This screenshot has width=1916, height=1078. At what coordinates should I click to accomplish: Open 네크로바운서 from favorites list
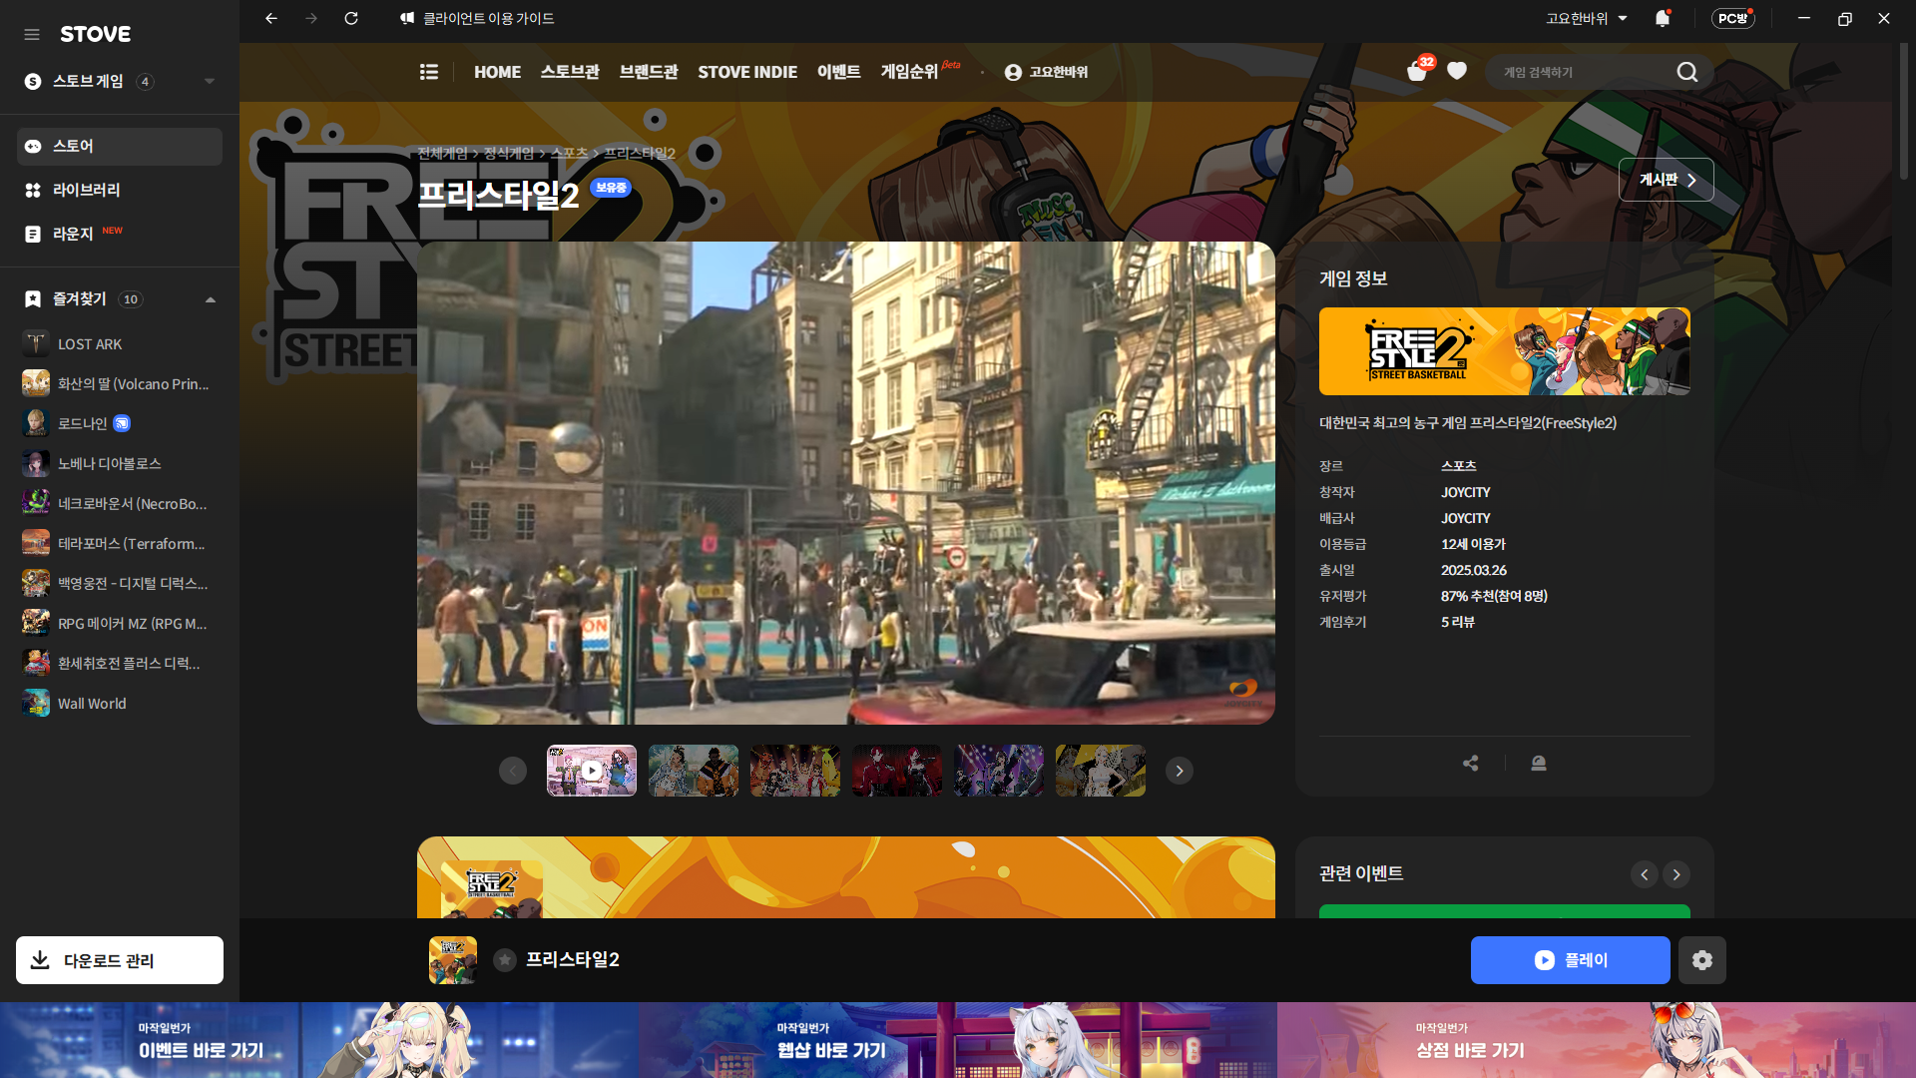coord(120,504)
